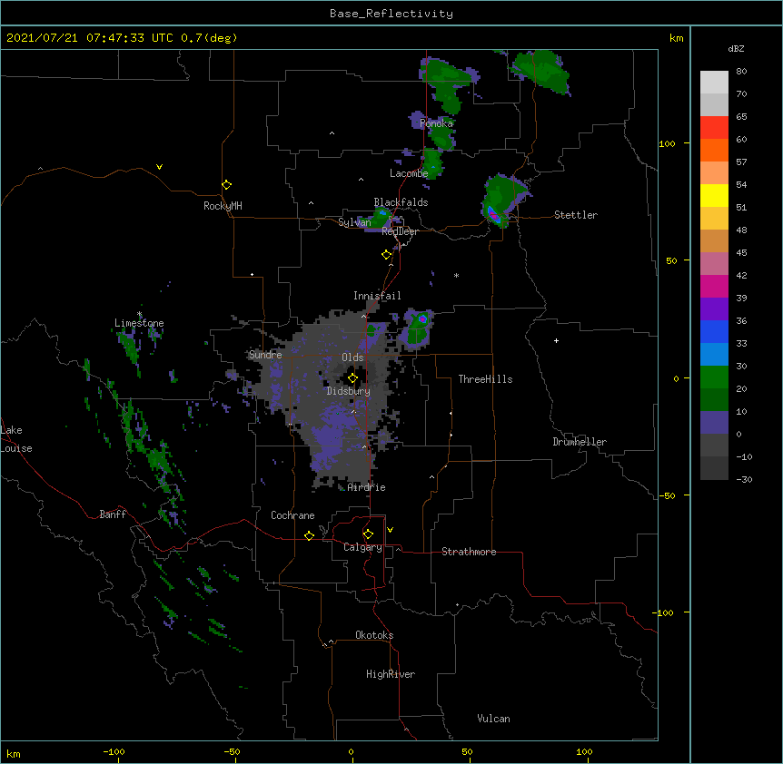Click the km label at the bottom left
783x764 pixels.
pos(14,754)
